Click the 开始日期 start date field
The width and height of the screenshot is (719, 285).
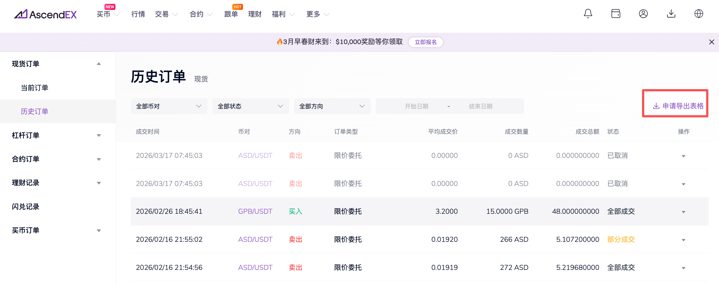[416, 106]
